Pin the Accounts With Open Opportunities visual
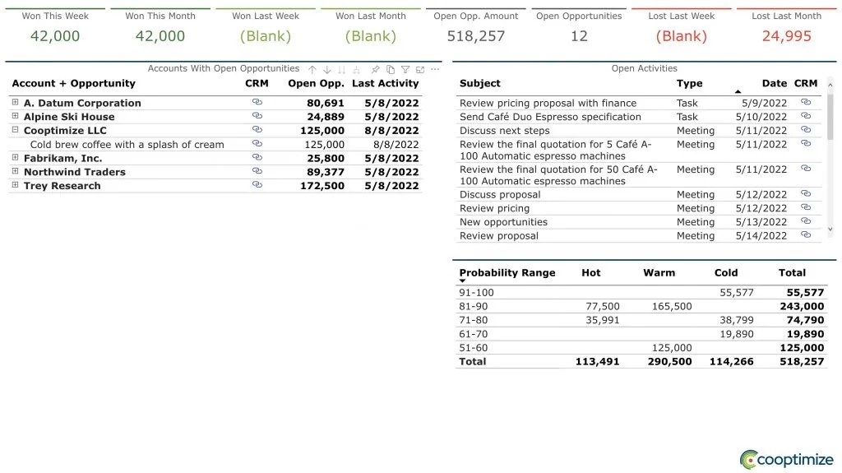Image resolution: width=842 pixels, height=473 pixels. (376, 70)
